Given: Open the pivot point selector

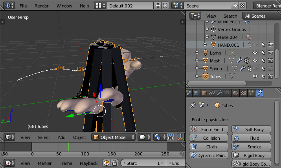Looking at the screenshot, I should click(x=160, y=137).
